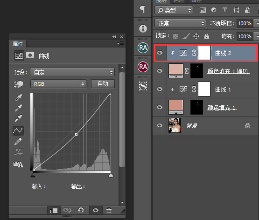Switch to the 属性 properties tab
This screenshot has height=220, width=259.
pos(18,44)
